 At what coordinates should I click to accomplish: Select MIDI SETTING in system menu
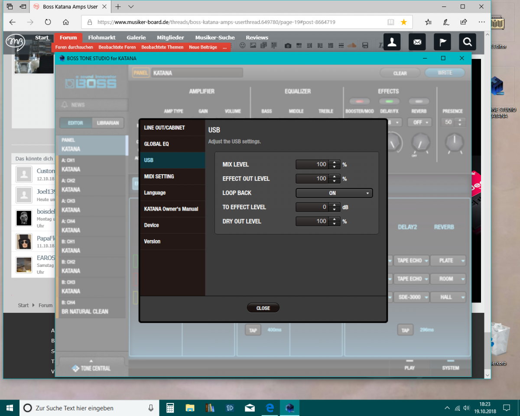point(172,176)
